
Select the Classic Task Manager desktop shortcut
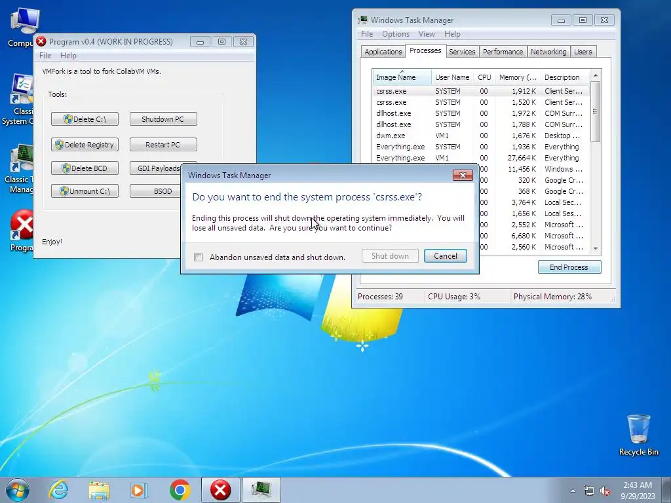(x=19, y=168)
